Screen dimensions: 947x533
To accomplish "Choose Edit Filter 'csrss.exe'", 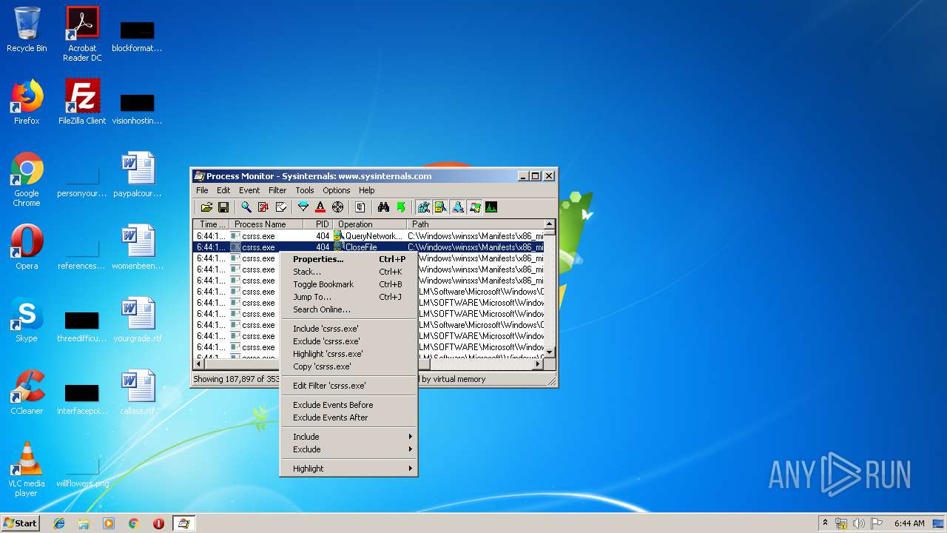I will point(348,386).
